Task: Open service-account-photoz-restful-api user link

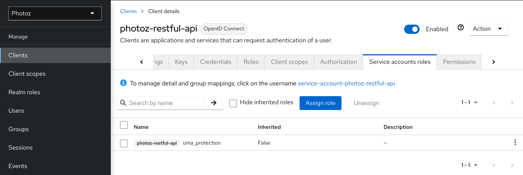Action: coord(346,83)
